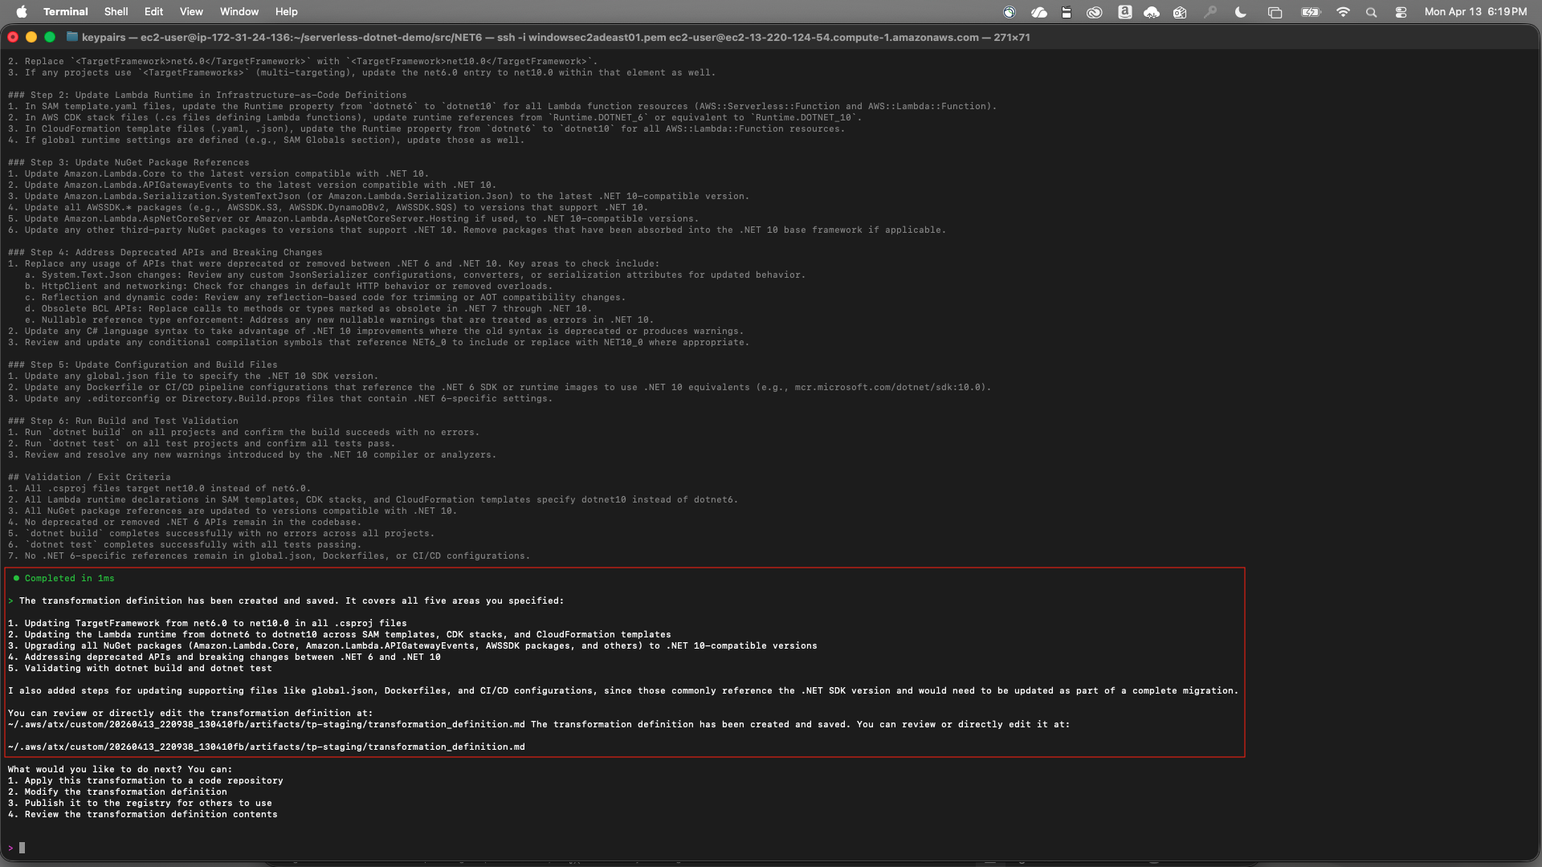Zoom terminal window with green button
The height and width of the screenshot is (867, 1542).
[x=50, y=37]
